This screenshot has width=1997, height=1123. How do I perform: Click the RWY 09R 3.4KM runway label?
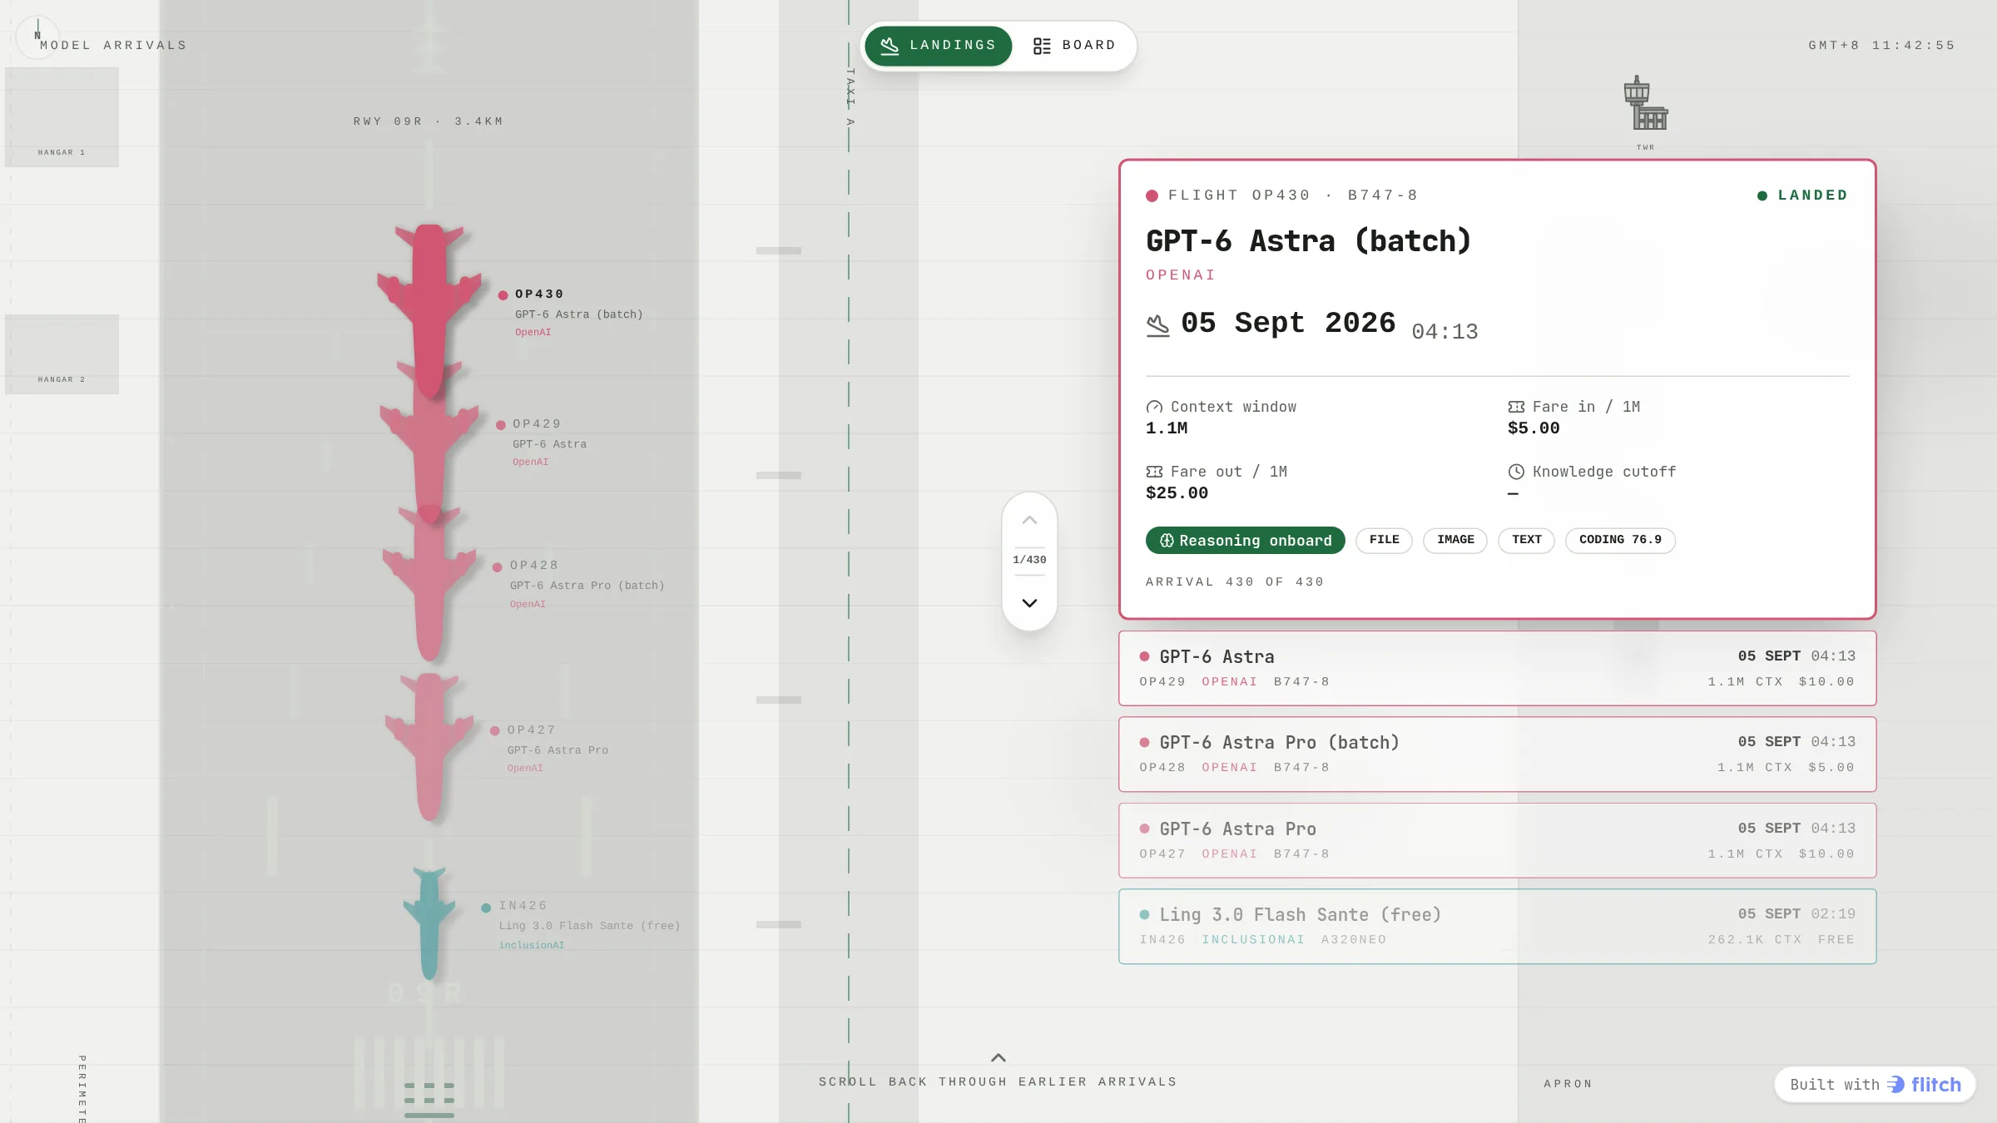(429, 121)
